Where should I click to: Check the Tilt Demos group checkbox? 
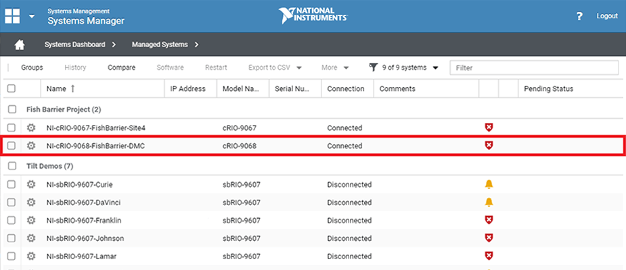coord(12,165)
